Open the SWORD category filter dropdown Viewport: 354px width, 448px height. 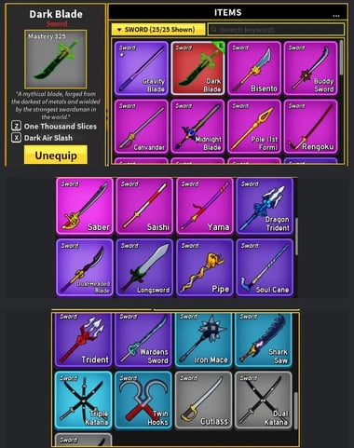(x=158, y=30)
